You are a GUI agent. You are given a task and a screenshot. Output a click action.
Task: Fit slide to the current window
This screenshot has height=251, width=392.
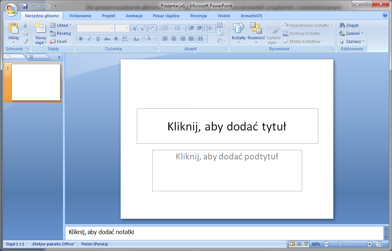pos(378,244)
